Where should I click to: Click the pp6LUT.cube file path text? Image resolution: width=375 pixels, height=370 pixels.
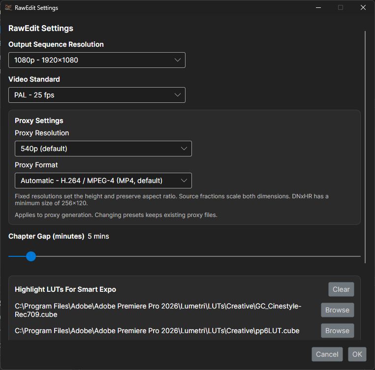157,331
